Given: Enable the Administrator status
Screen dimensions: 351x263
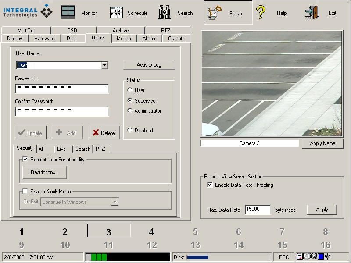Looking at the screenshot, I should 130,110.
